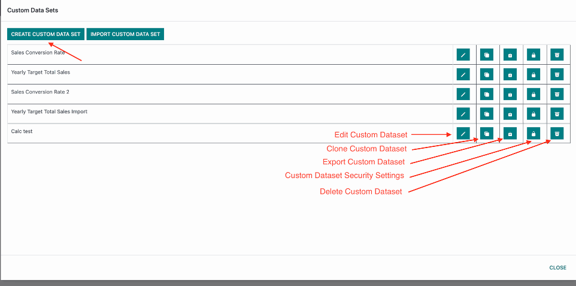
Task: Delete the Yearly Target Total Sales dataset
Action: coord(557,74)
